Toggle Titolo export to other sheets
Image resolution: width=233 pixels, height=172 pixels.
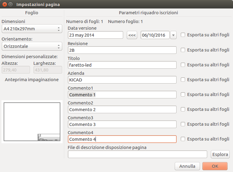183,65
